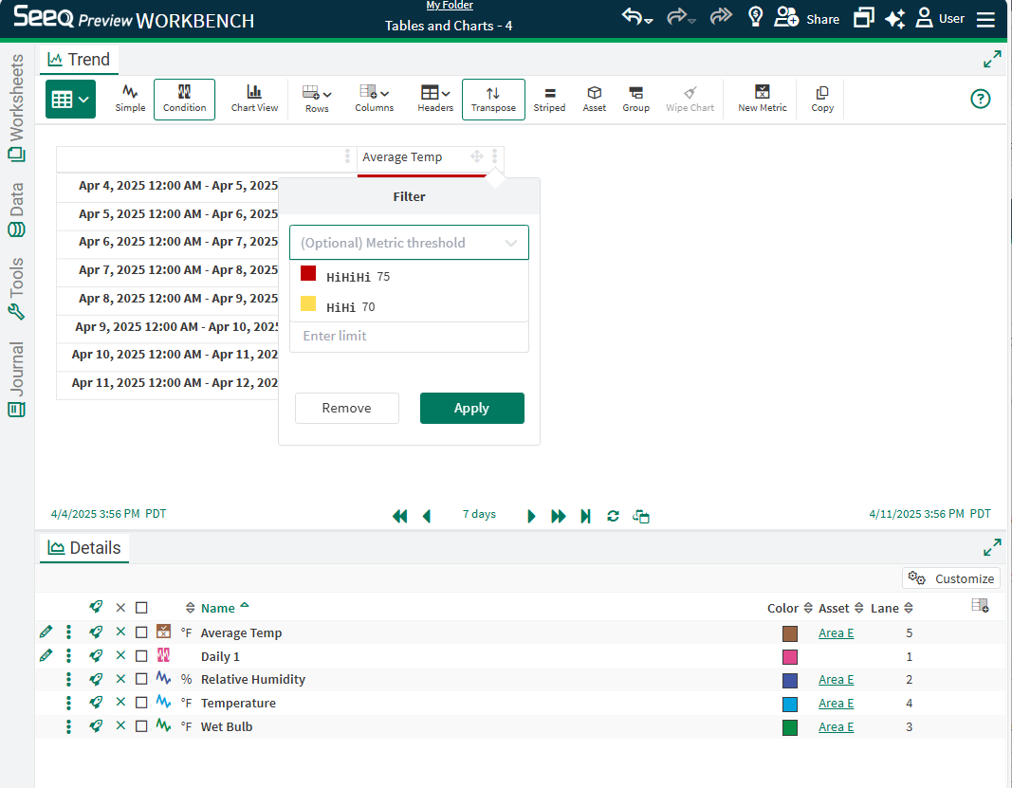
Task: Click the Apply filter button
Action: coord(471,408)
